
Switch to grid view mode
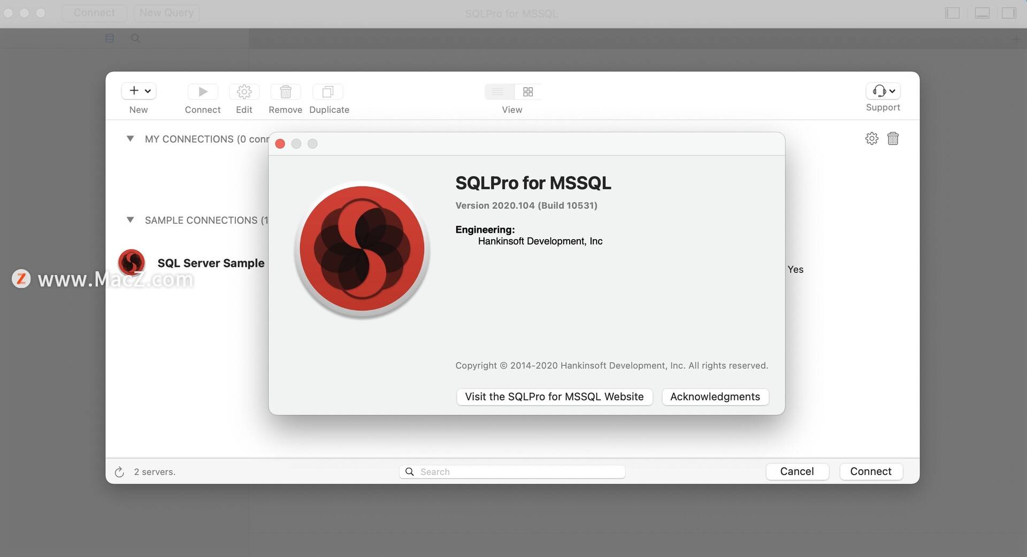(x=528, y=91)
